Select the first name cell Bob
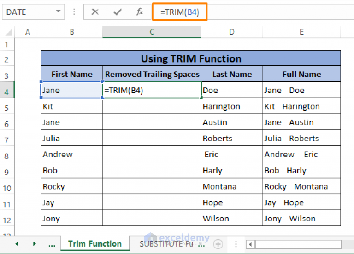The image size is (354, 254). tap(72, 170)
